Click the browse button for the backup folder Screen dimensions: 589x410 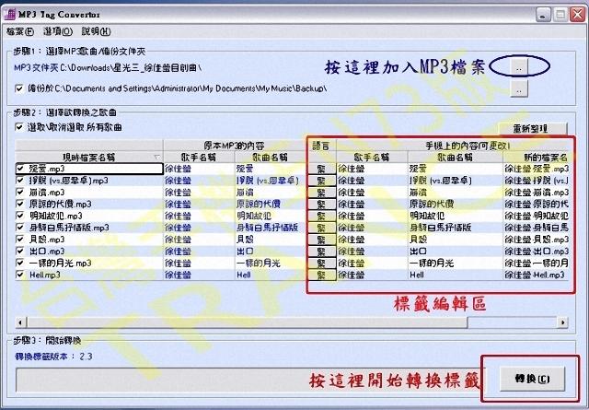519,89
